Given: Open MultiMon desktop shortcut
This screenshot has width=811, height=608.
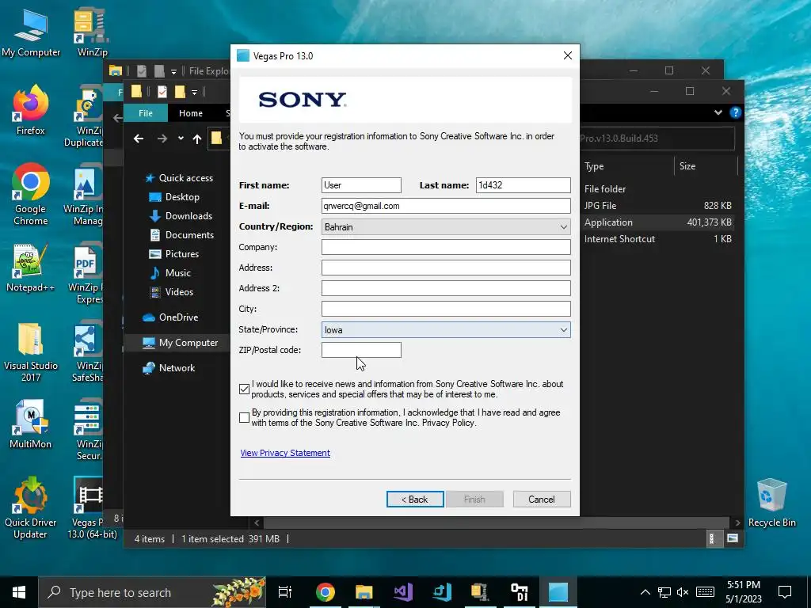Looking at the screenshot, I should tap(31, 424).
